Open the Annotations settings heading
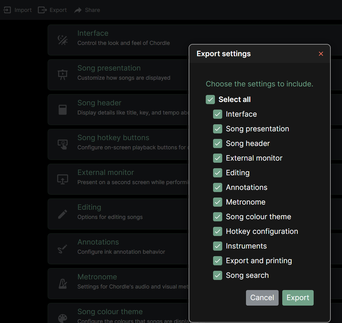 [98, 242]
